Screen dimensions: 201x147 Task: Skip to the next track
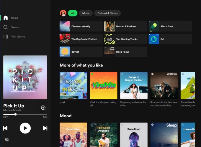(x=45, y=128)
